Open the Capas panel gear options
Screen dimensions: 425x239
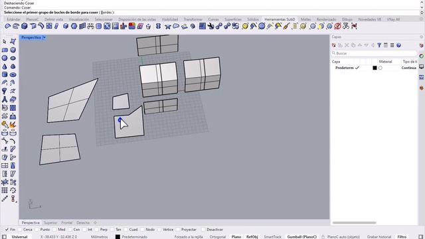click(x=421, y=37)
